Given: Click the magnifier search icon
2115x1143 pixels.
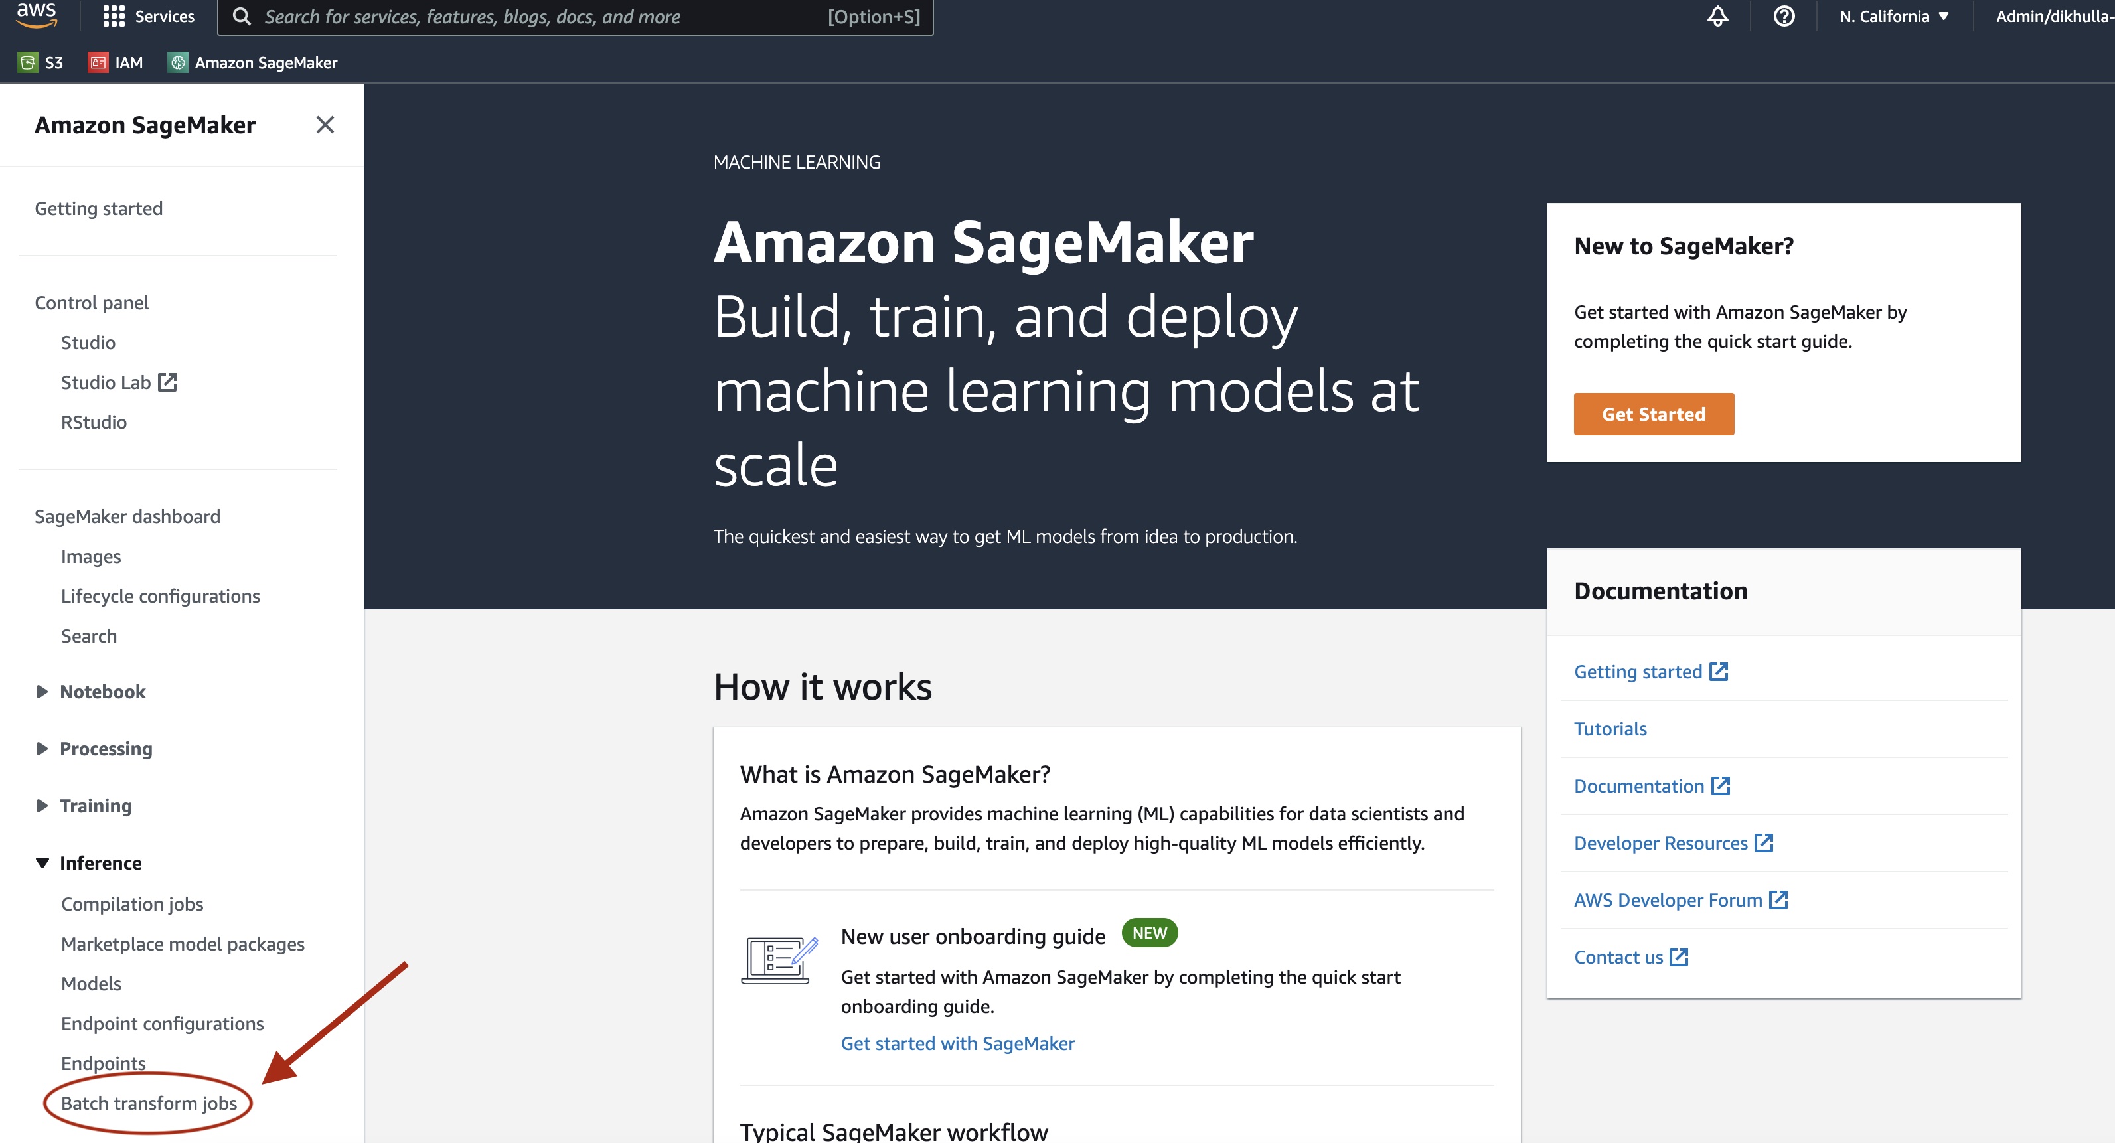Looking at the screenshot, I should point(242,17).
